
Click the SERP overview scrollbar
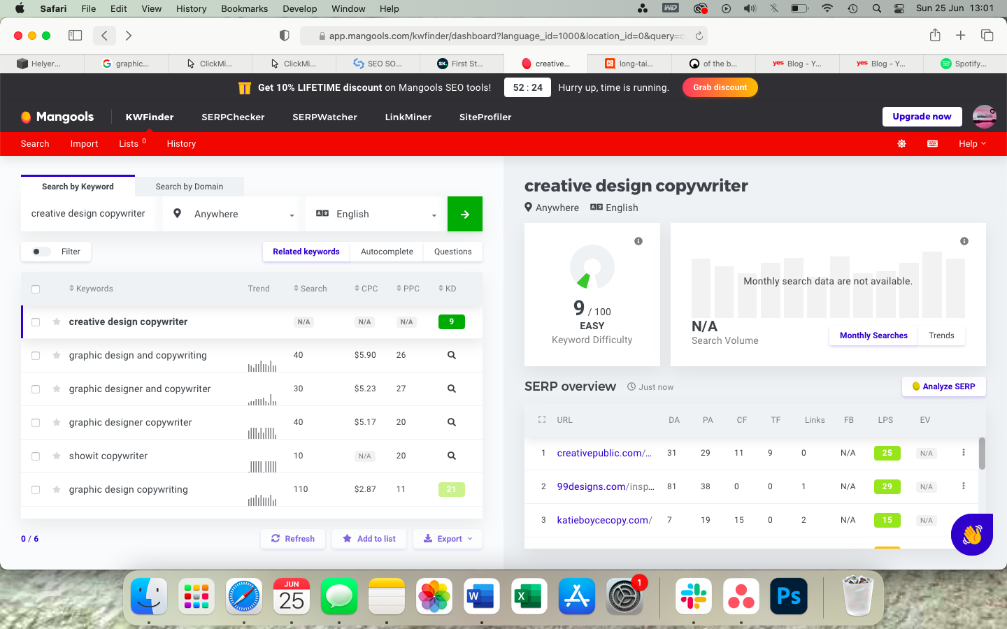[x=982, y=454]
